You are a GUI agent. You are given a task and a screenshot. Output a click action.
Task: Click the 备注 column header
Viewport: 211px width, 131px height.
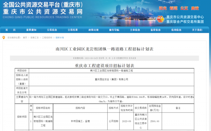pyautogui.click(x=178, y=108)
